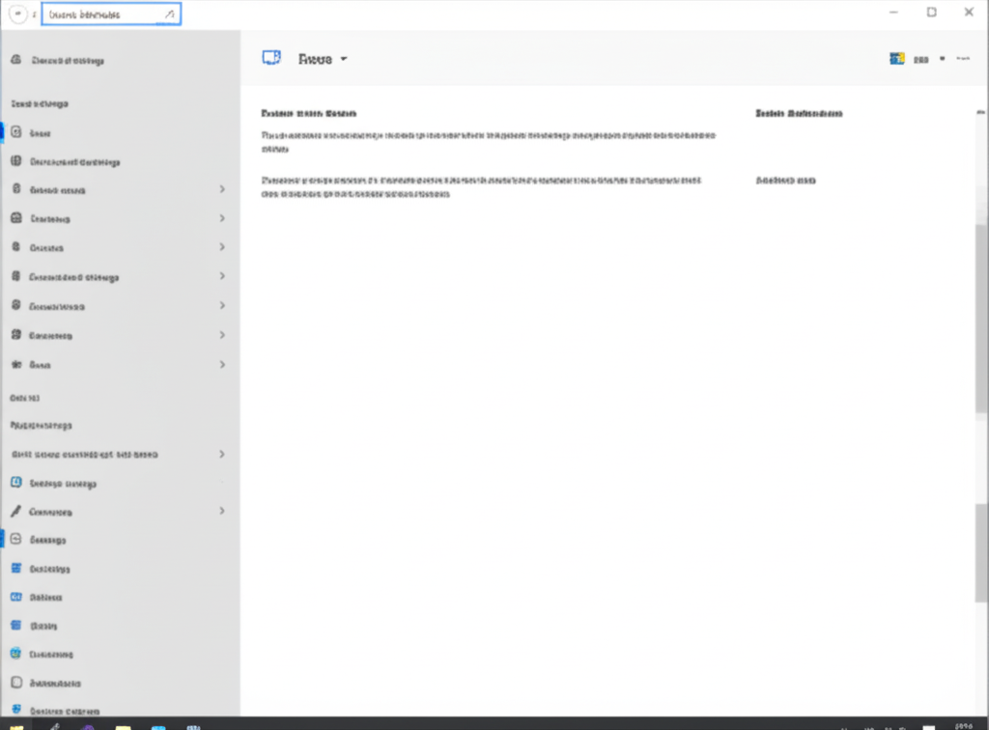
Task: Click the blue monitor icon in page header
Action: [271, 58]
